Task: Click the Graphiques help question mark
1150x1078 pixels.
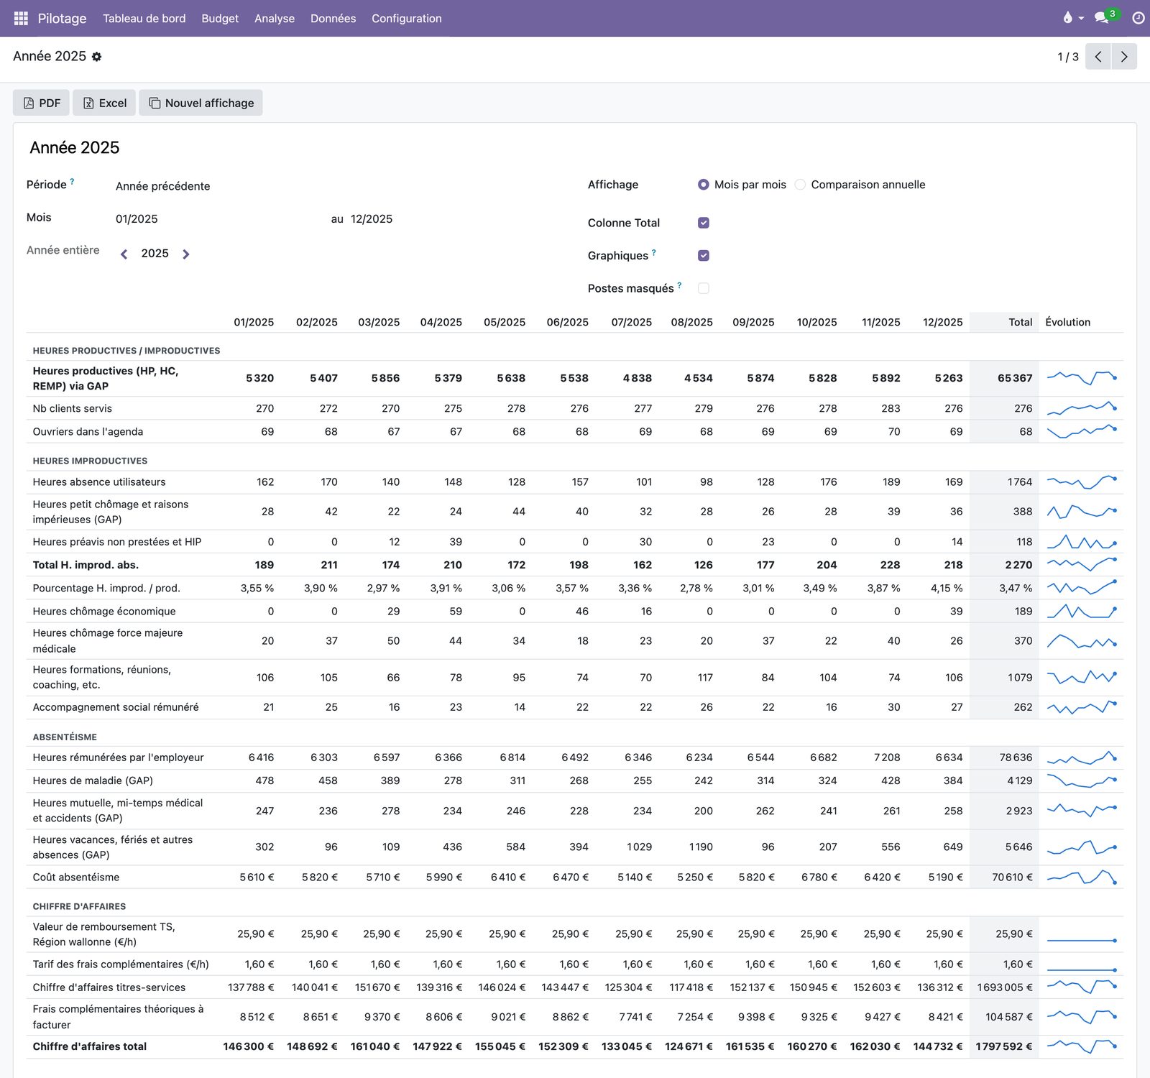Action: pyautogui.click(x=654, y=252)
